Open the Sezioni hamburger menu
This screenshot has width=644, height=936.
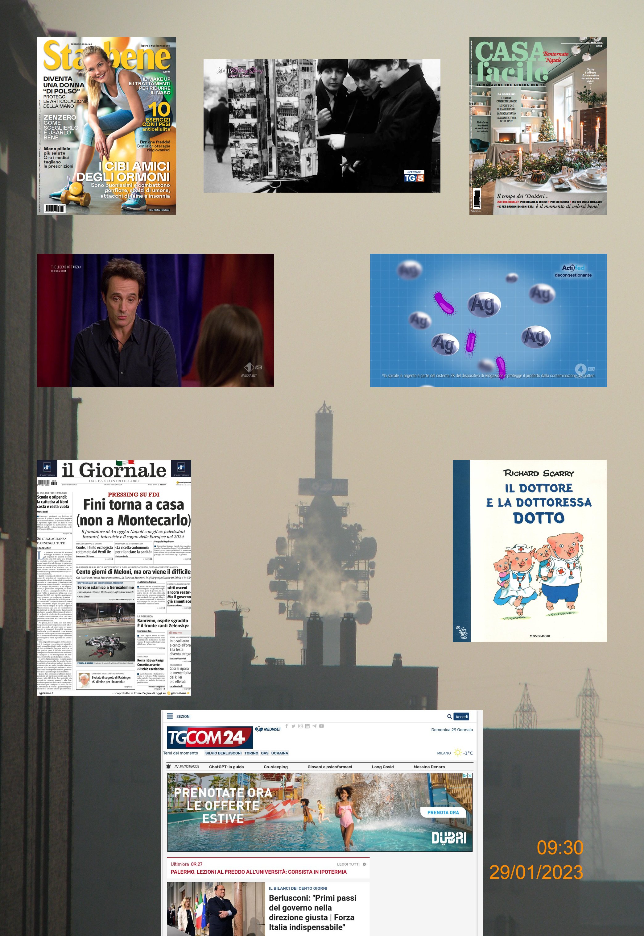[170, 716]
